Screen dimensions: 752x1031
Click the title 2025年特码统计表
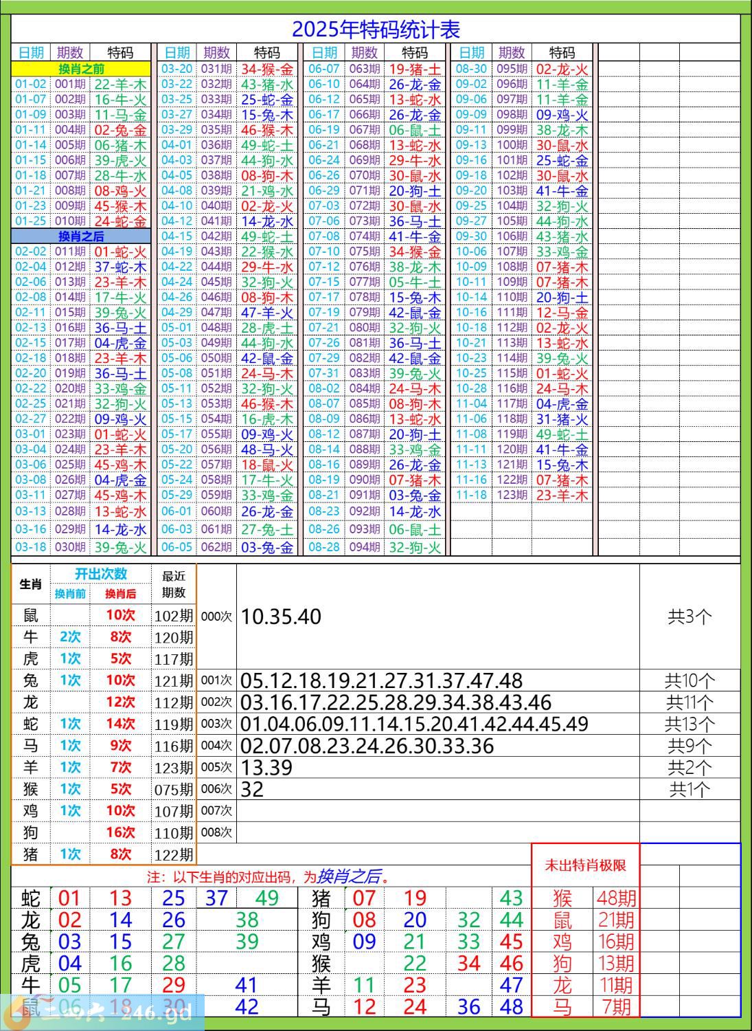376,29
